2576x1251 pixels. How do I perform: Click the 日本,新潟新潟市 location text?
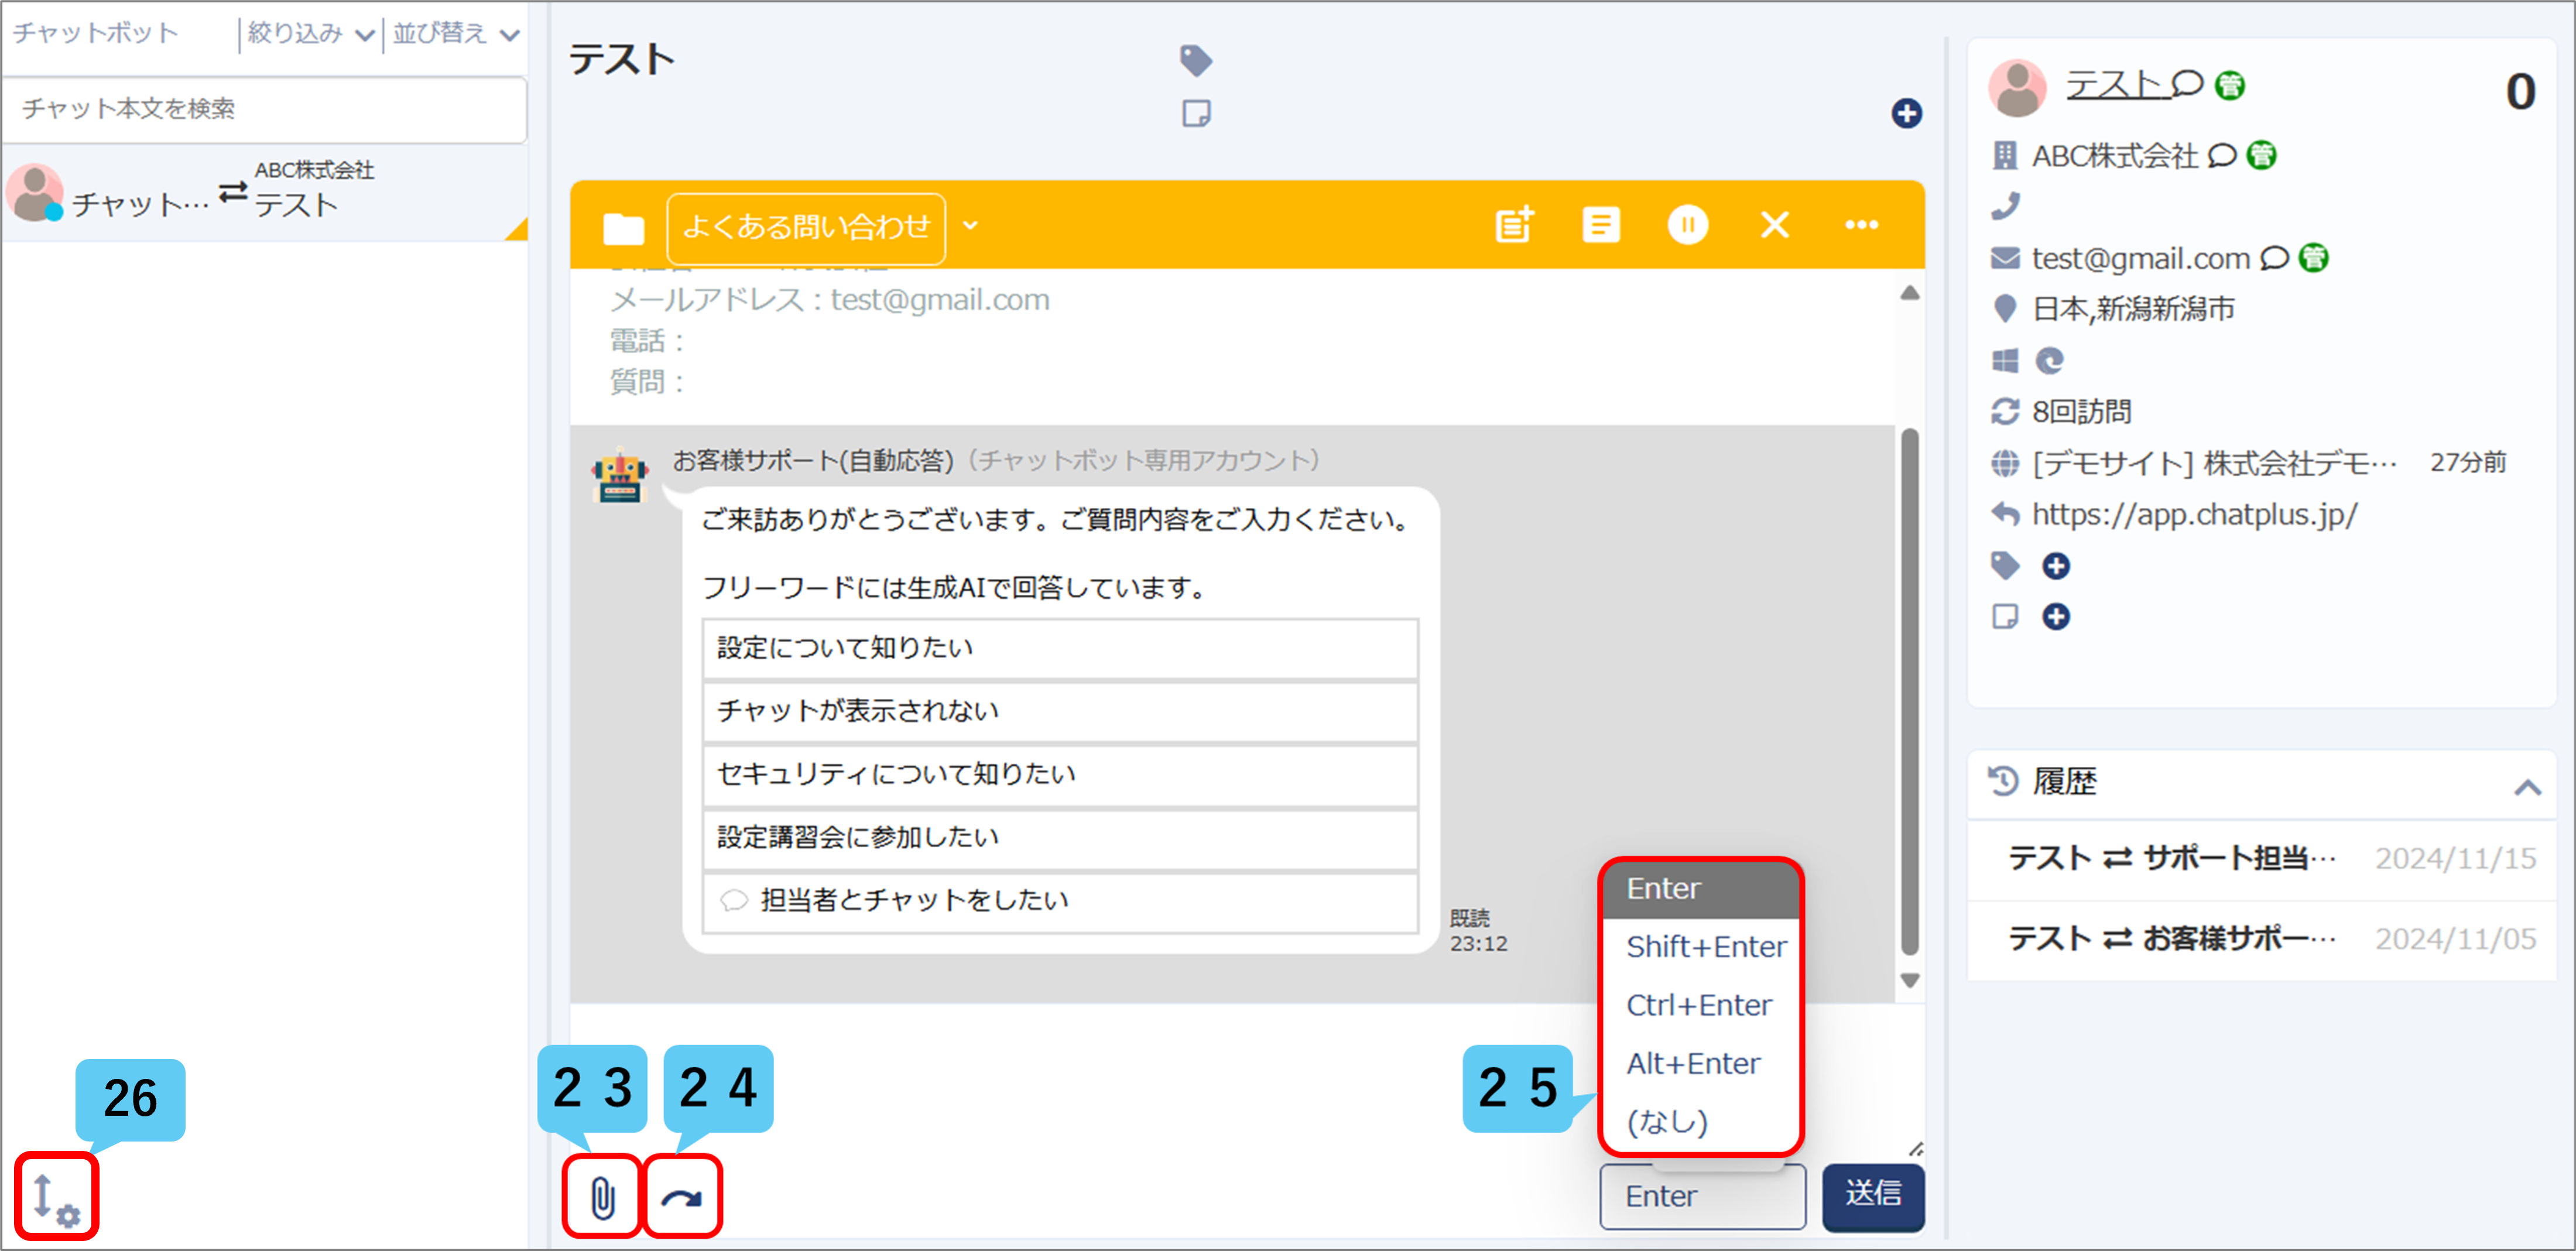(2133, 308)
